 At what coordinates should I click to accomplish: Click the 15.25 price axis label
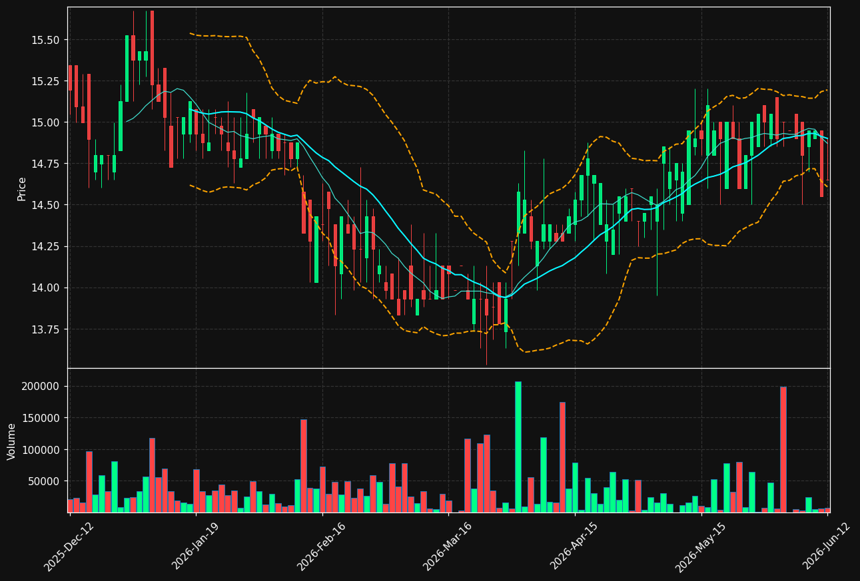[46, 81]
